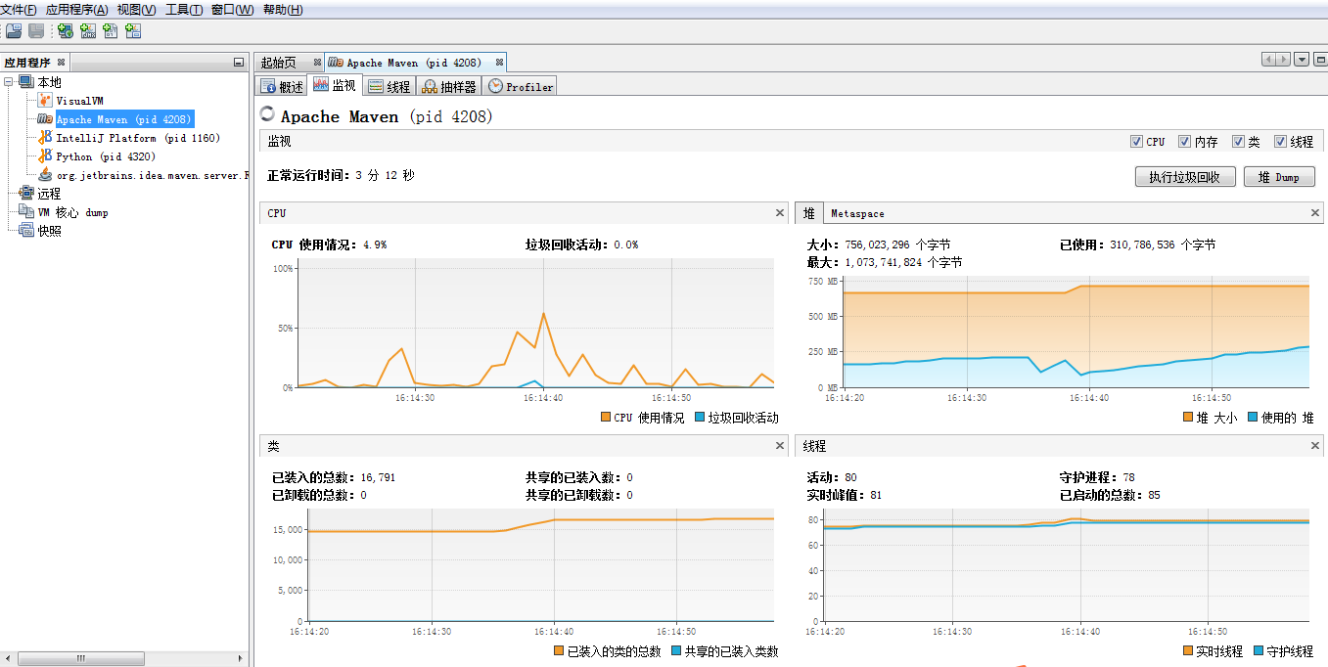Viewport: 1328px width, 667px height.
Task: Select VisualVM in the applications tree
Action: click(x=79, y=101)
